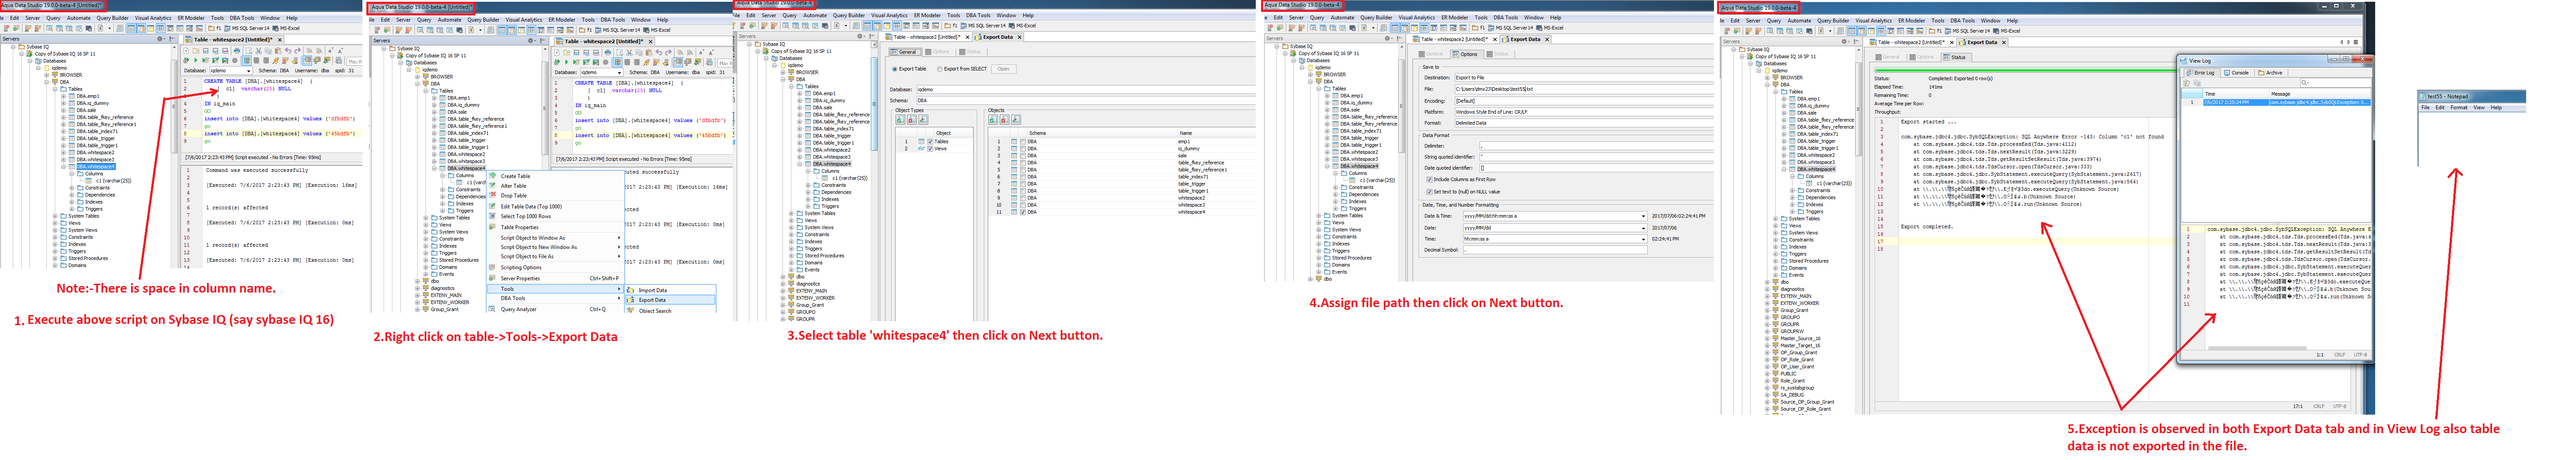Screen dimensions: 2576x460
Task: Click the Drop Table icon in the context menu
Action: tap(493, 196)
